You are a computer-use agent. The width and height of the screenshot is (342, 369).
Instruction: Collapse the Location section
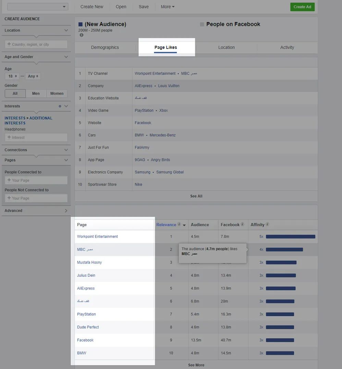pos(66,30)
